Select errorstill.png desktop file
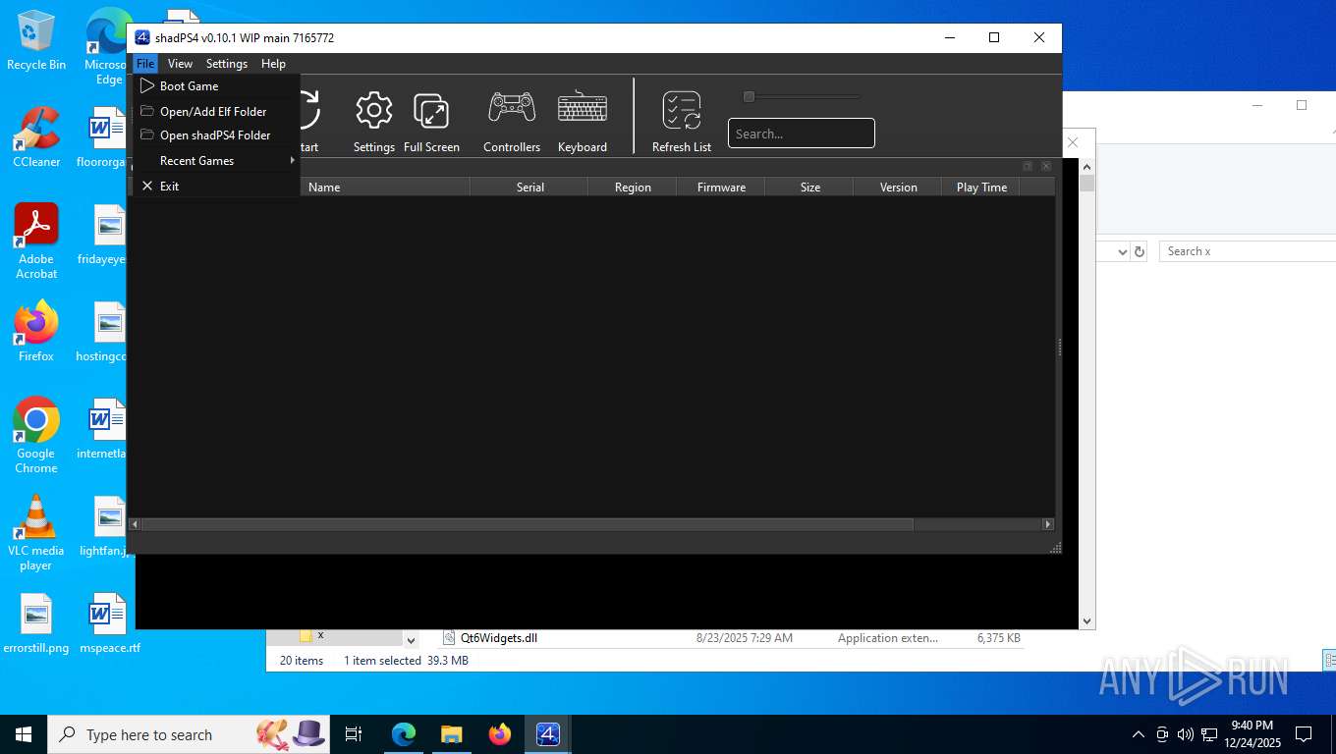The image size is (1336, 754). click(36, 623)
